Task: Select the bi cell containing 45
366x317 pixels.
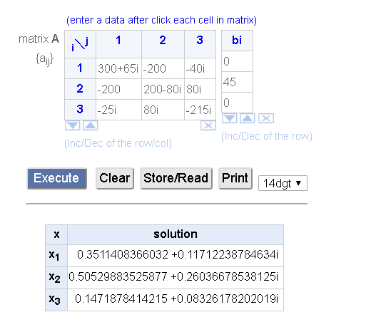Action: [237, 82]
